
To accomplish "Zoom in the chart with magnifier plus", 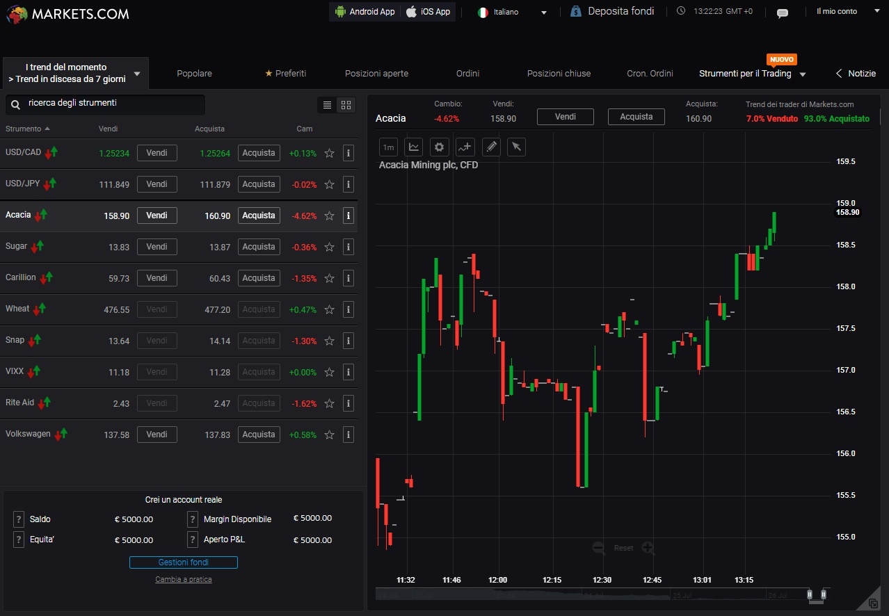I will [648, 548].
